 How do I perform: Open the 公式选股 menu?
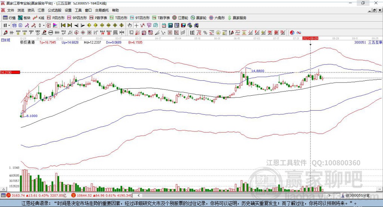(x=55, y=10)
